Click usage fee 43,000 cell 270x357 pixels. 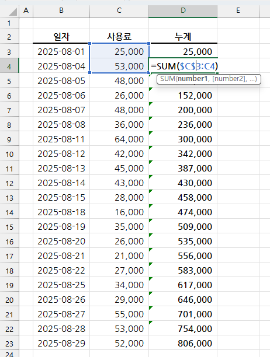tap(119, 183)
